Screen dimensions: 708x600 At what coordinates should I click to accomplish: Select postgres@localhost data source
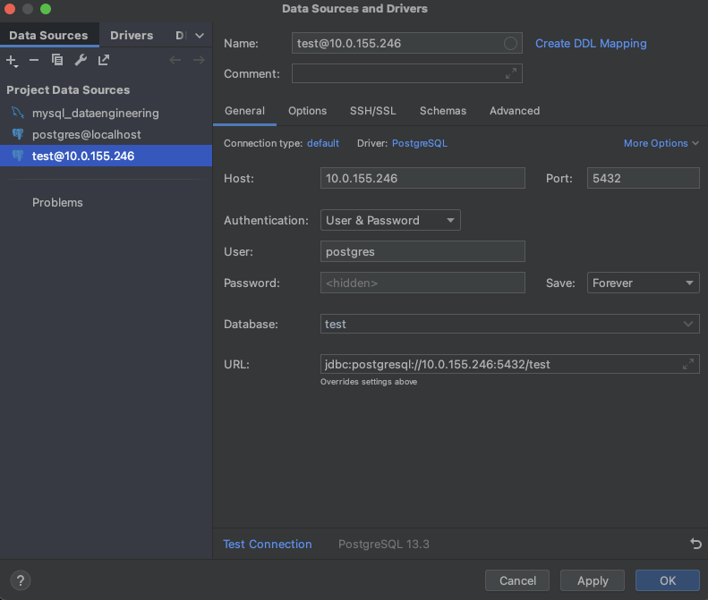[x=107, y=134]
